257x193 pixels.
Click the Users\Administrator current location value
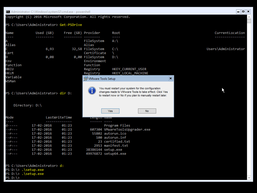click(x=226, y=49)
